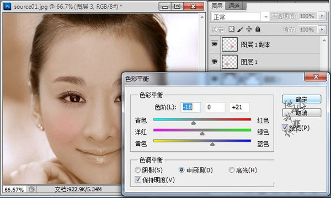Hide the 图层 1 layer via eye icon
Viewport: 331px width, 198px height.
click(x=215, y=61)
